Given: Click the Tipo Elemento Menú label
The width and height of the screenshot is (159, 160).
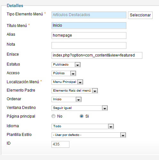Looking at the screenshot, I should pos(25,14).
